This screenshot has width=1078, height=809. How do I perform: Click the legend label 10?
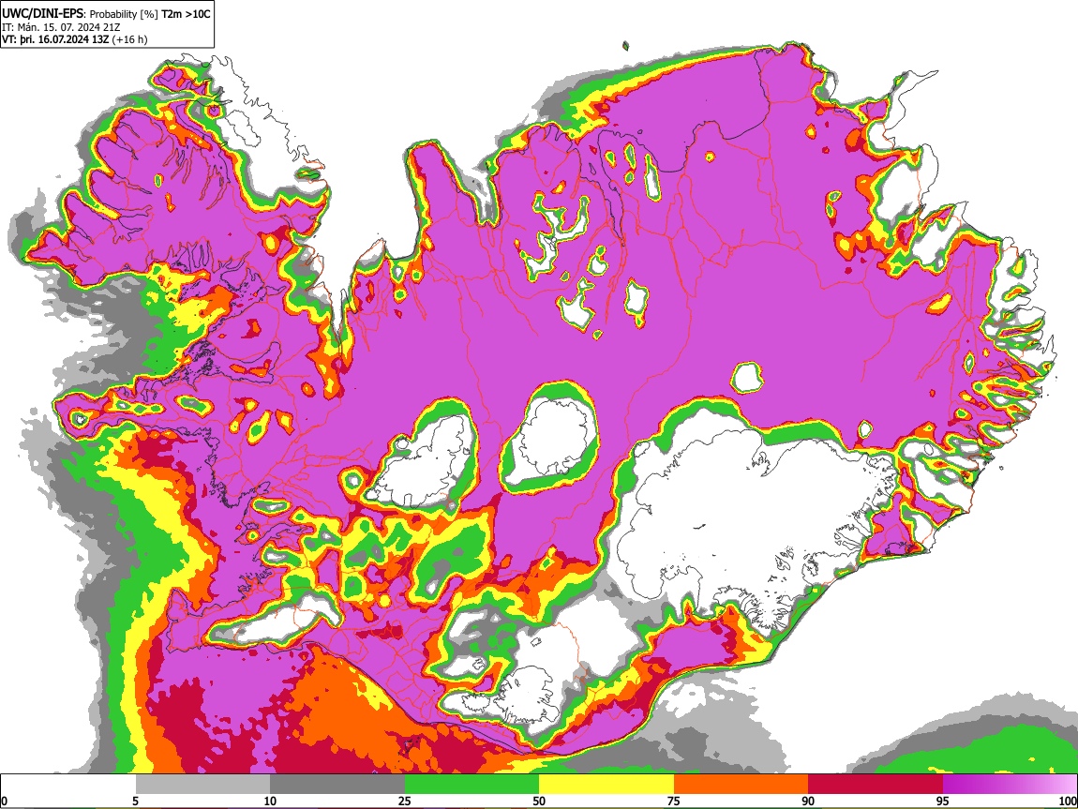[x=270, y=801]
